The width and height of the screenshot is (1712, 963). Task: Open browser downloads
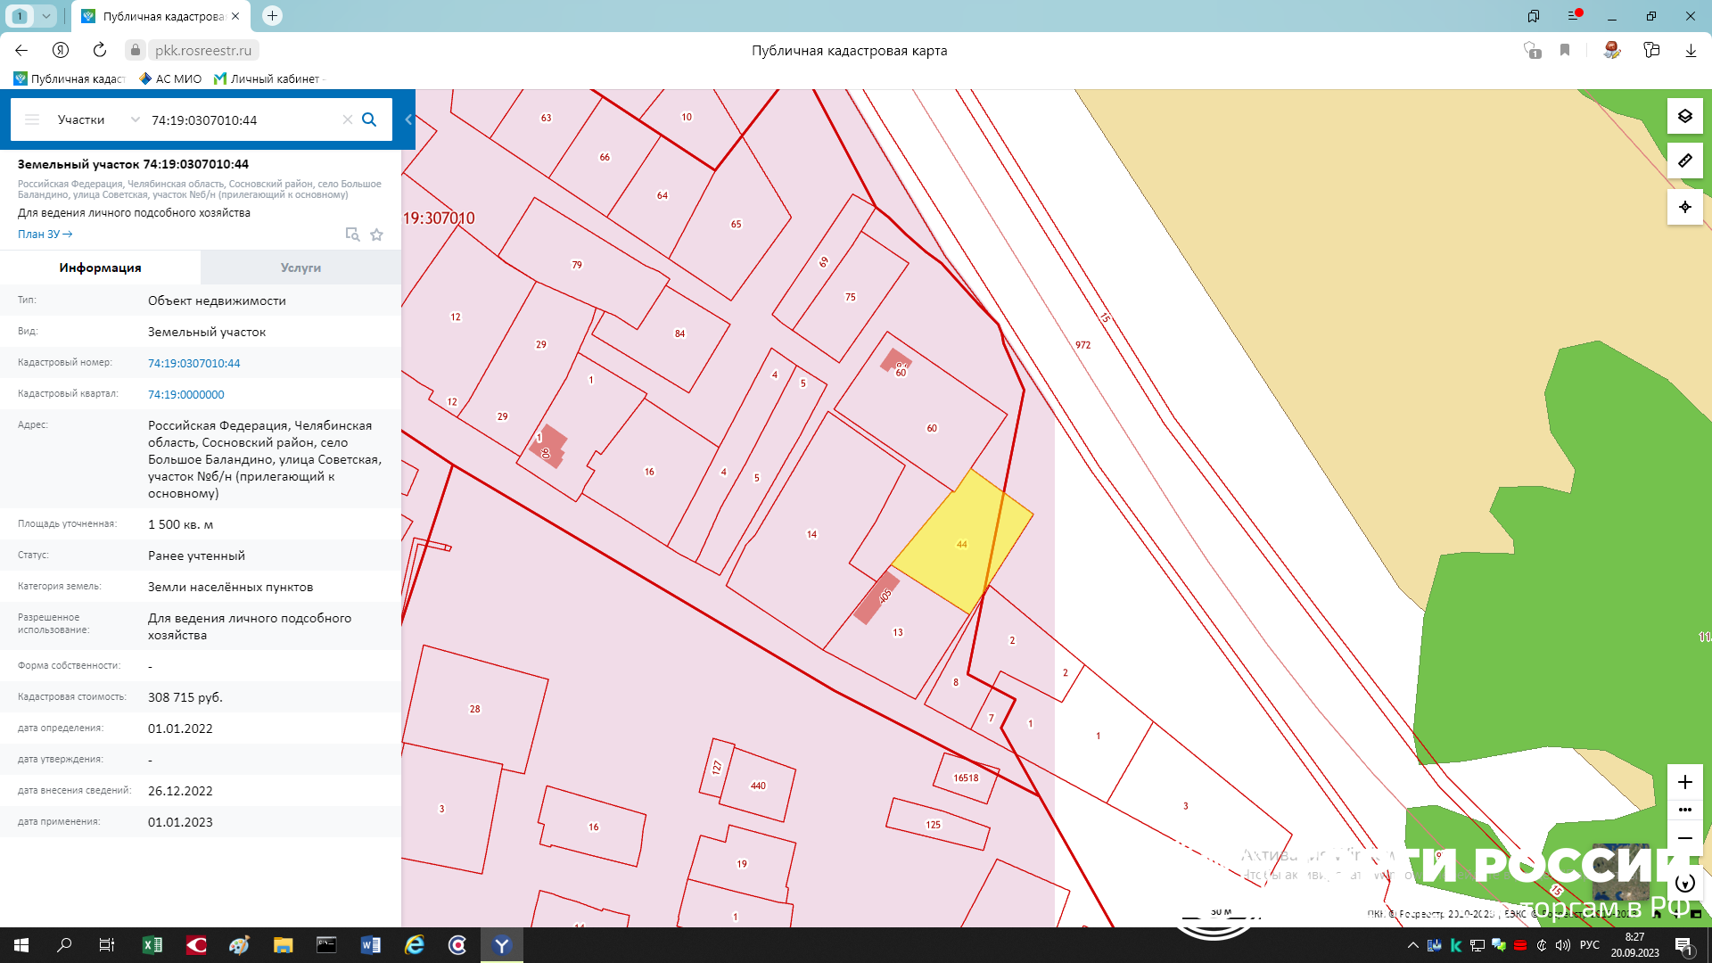point(1691,50)
